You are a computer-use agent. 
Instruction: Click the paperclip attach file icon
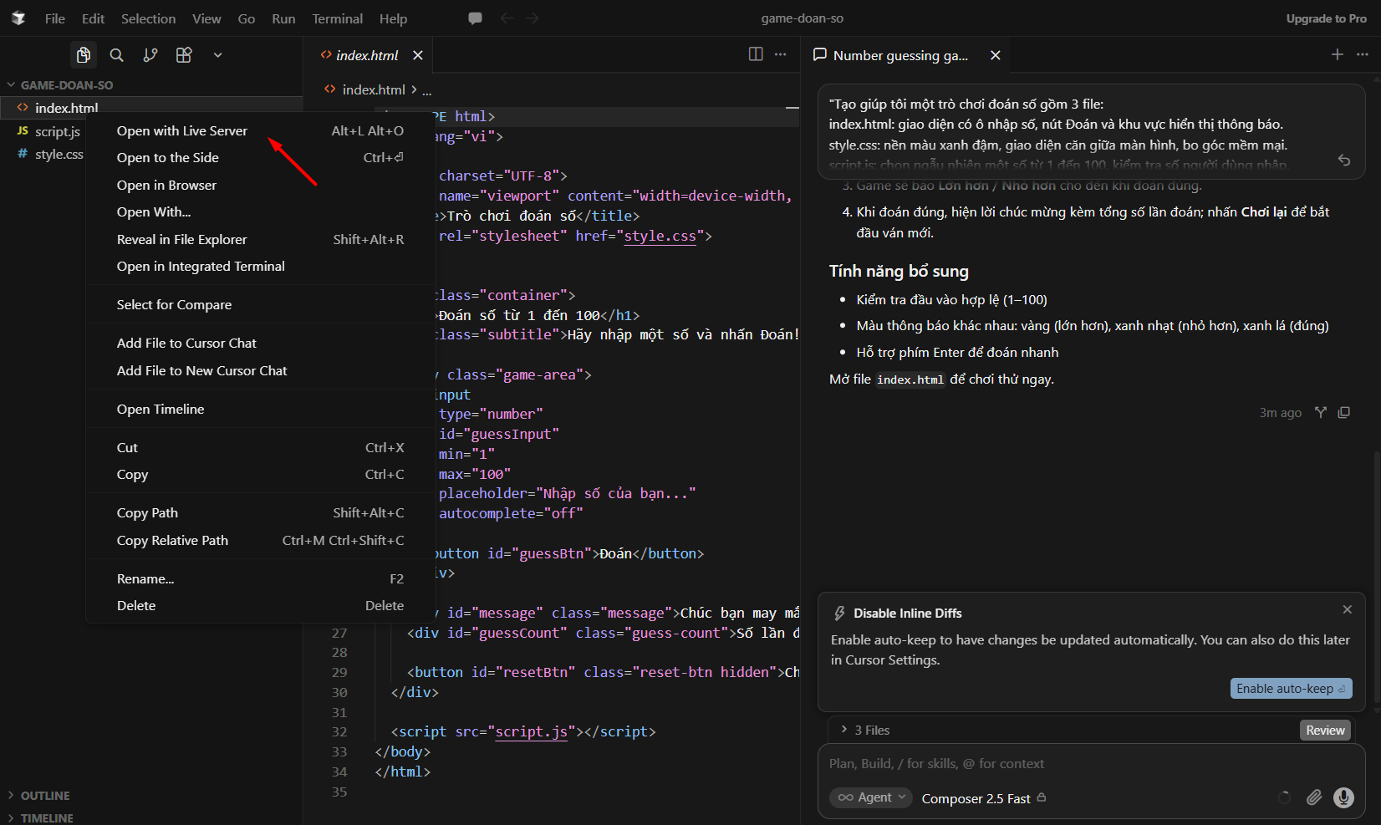pyautogui.click(x=1314, y=797)
